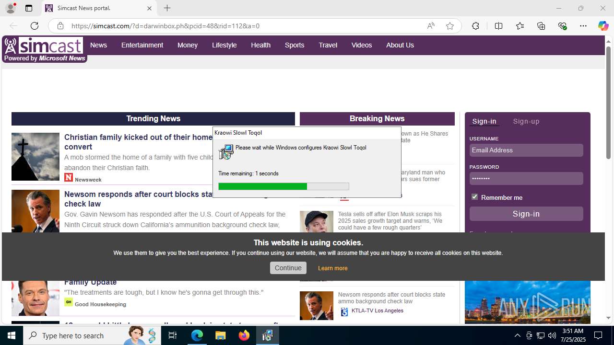The width and height of the screenshot is (614, 345).
Task: Open Elon Musk Tesla story thumbnail
Action: (317, 221)
